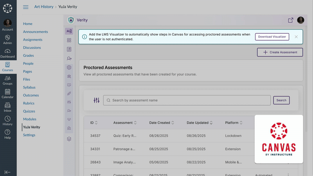Click the Create Assessment button
313x176 pixels.
pyautogui.click(x=280, y=52)
